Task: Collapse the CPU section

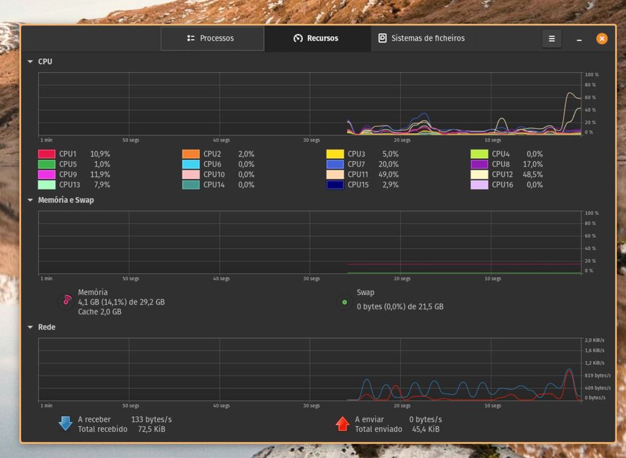Action: click(x=30, y=62)
